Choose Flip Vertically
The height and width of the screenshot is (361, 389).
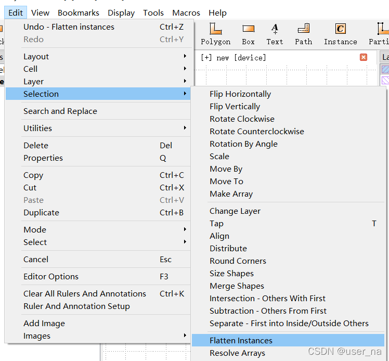coord(288,106)
